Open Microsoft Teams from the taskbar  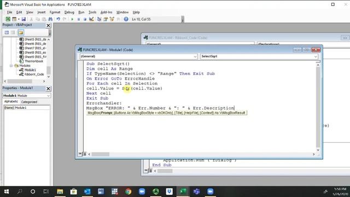click(197, 192)
